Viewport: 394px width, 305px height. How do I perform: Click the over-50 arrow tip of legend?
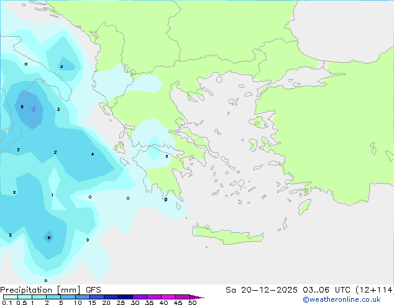197,297
